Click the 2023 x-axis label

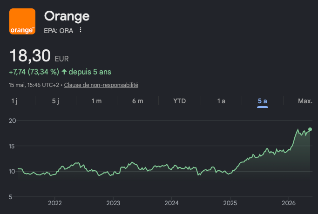[x=113, y=203]
